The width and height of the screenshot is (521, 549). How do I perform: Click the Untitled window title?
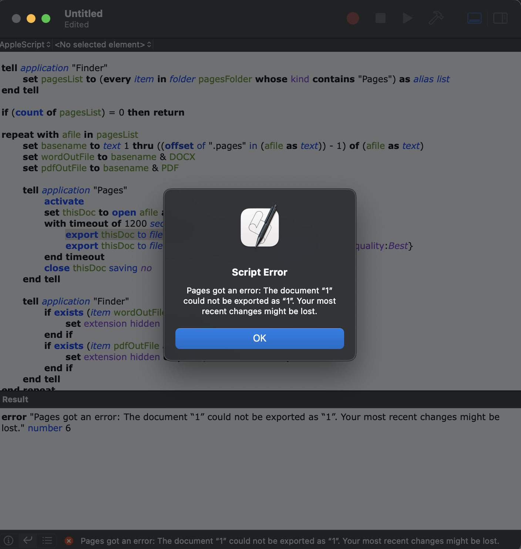pos(84,14)
